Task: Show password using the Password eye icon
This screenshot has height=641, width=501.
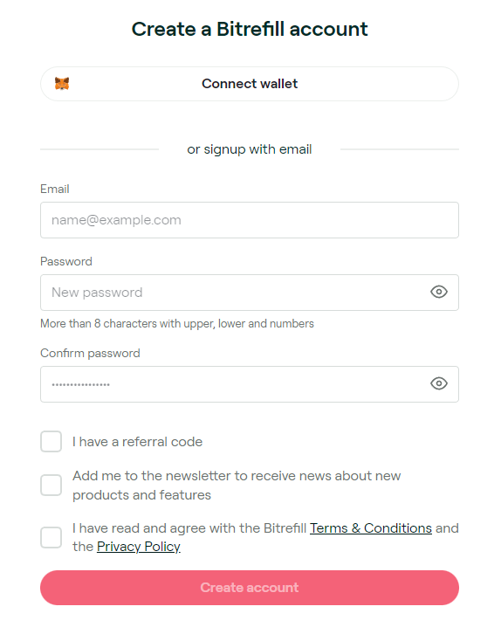Action: [439, 292]
